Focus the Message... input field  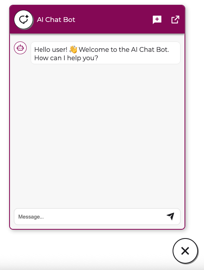[97, 217]
